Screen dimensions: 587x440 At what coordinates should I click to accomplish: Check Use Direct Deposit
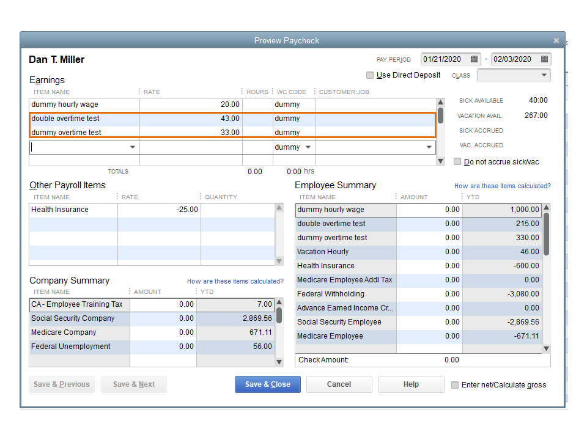[x=370, y=75]
